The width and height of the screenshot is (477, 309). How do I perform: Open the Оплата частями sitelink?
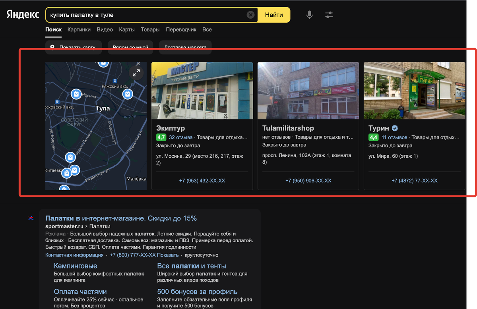[80, 292]
